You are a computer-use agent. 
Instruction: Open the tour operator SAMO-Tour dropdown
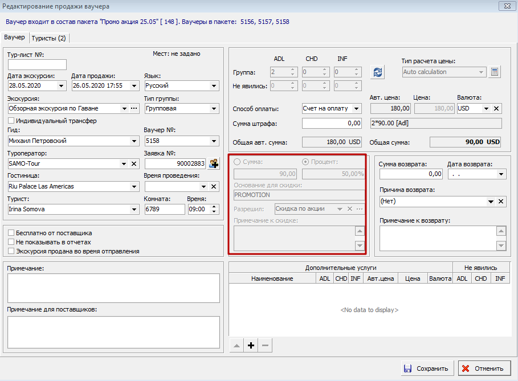(x=124, y=164)
